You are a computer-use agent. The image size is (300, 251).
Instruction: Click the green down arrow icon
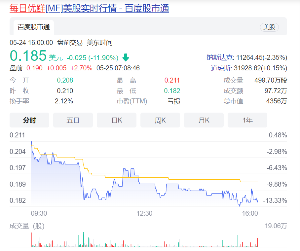[x=126, y=57]
